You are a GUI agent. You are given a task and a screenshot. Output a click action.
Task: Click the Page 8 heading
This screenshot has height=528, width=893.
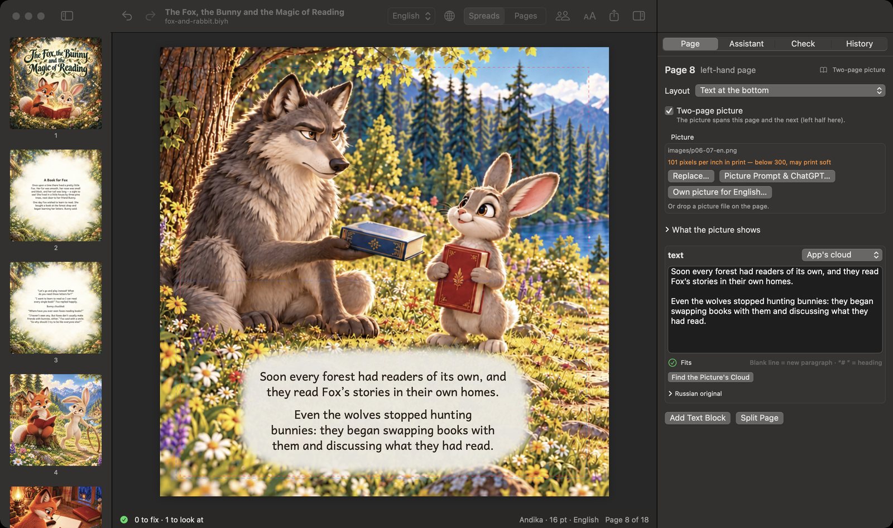coord(680,70)
